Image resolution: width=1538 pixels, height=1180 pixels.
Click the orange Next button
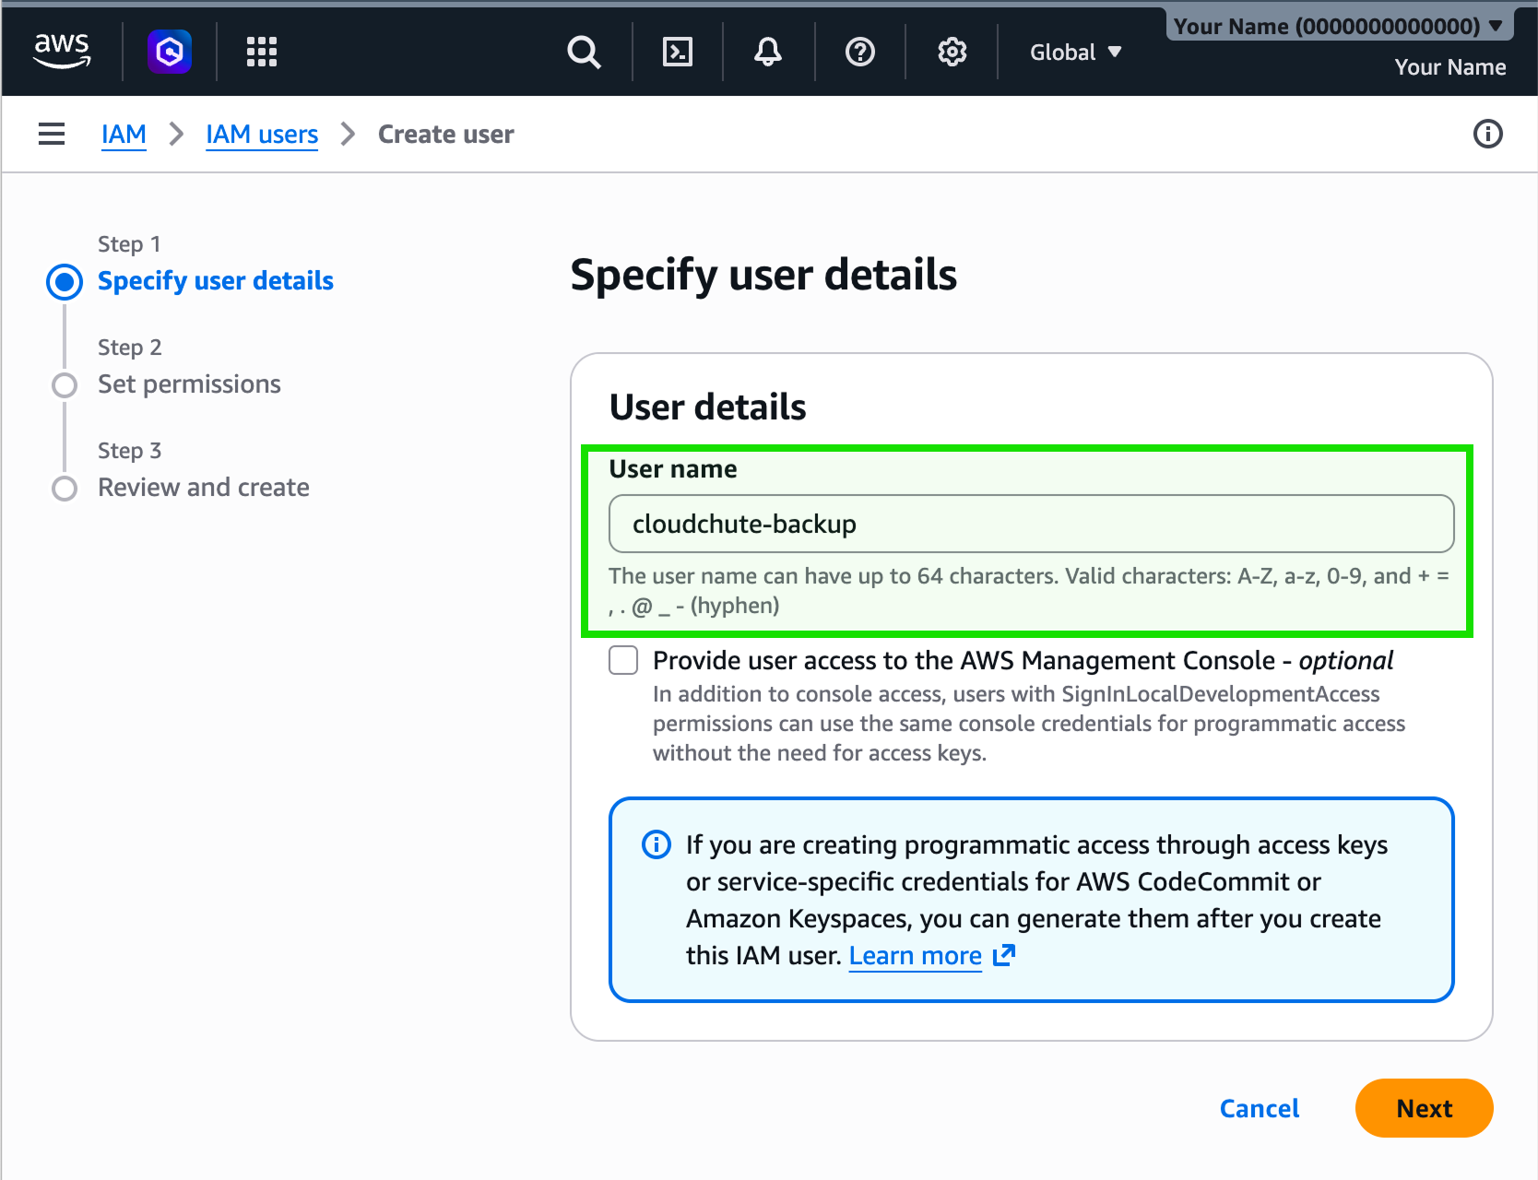tap(1425, 1108)
